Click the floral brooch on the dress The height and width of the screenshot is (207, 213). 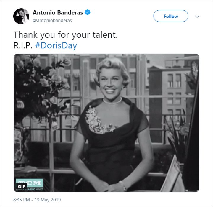coord(99,121)
